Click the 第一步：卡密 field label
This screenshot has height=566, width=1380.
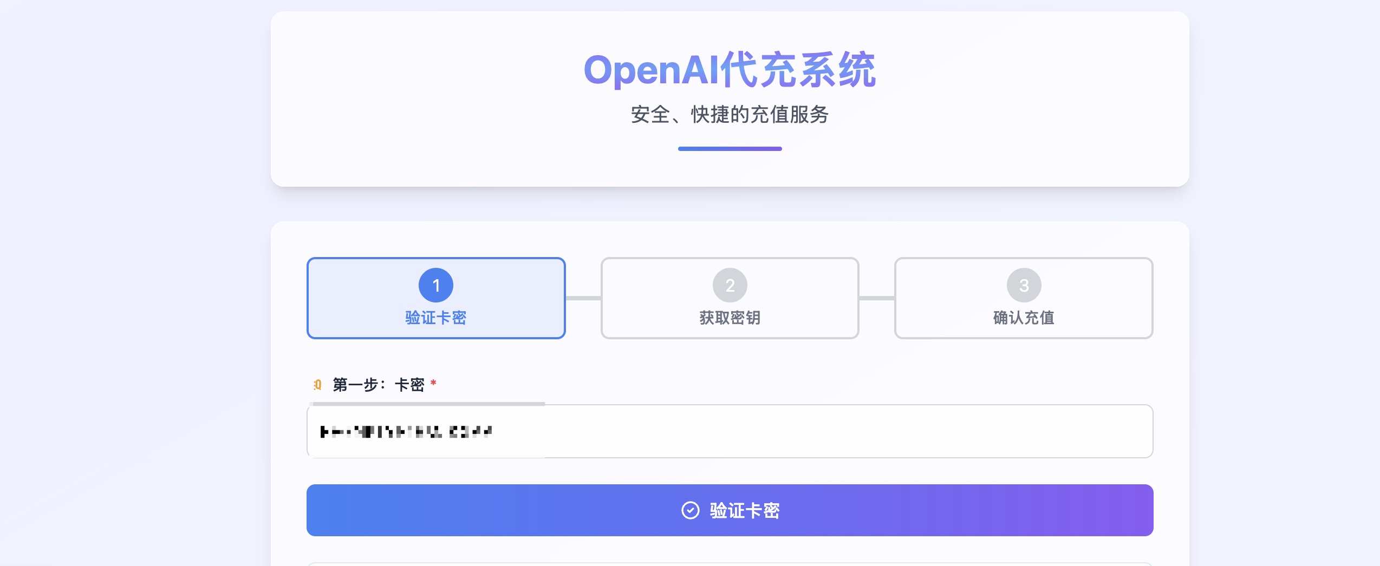click(378, 385)
